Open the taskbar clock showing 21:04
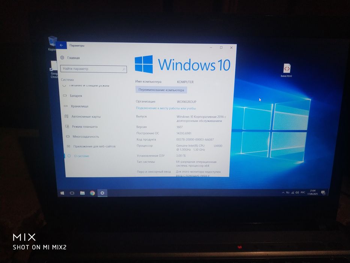 pyautogui.click(x=312, y=192)
